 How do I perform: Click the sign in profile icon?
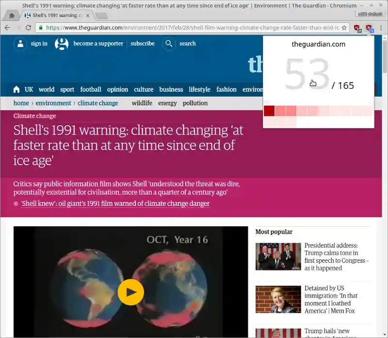coord(20,44)
